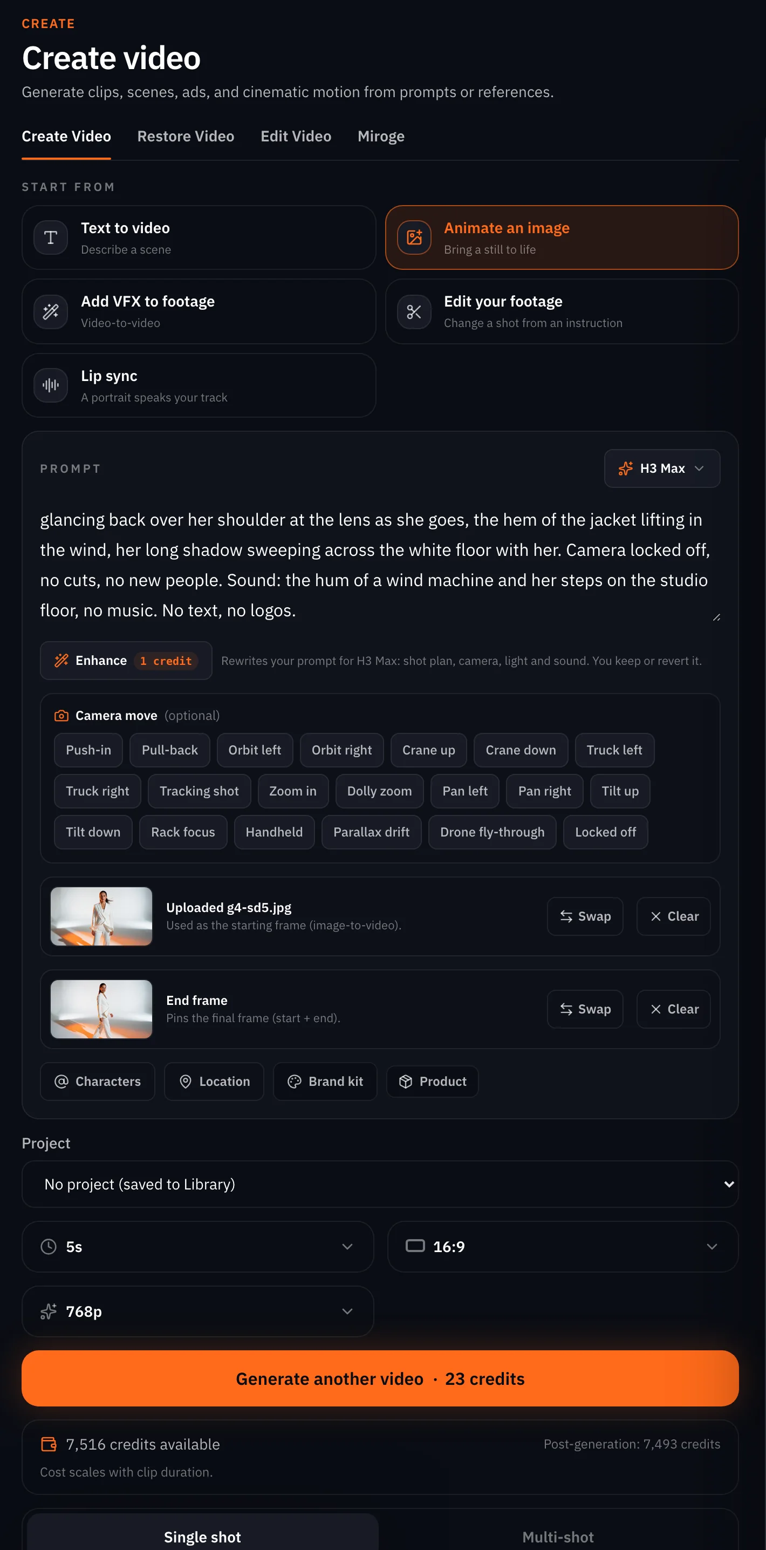Screen dimensions: 766x1550
Task: Switch to the Restore Video tab
Action: pos(186,137)
